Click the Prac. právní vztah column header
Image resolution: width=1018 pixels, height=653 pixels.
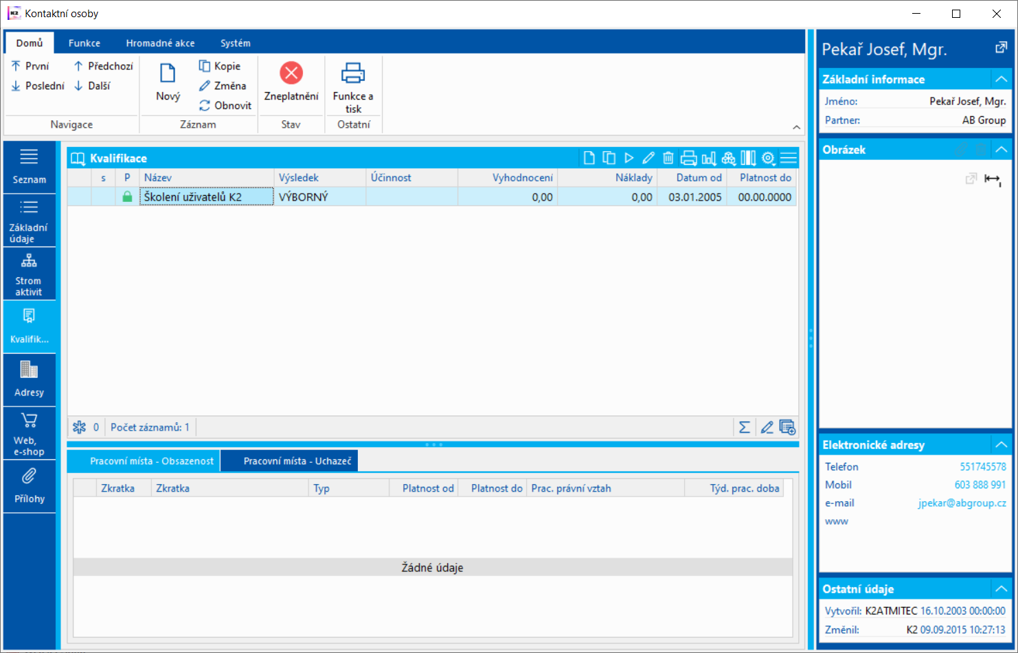[x=605, y=488]
